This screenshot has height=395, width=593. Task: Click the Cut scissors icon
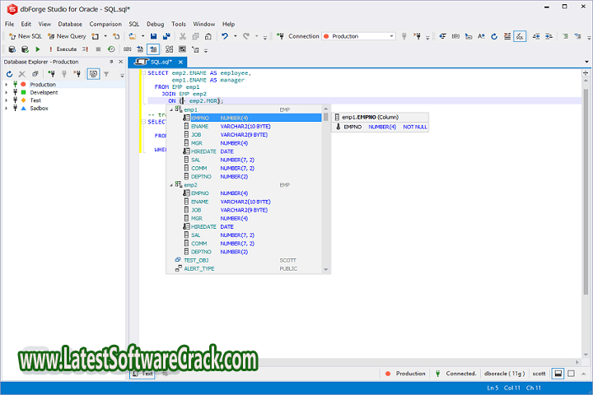(182, 36)
